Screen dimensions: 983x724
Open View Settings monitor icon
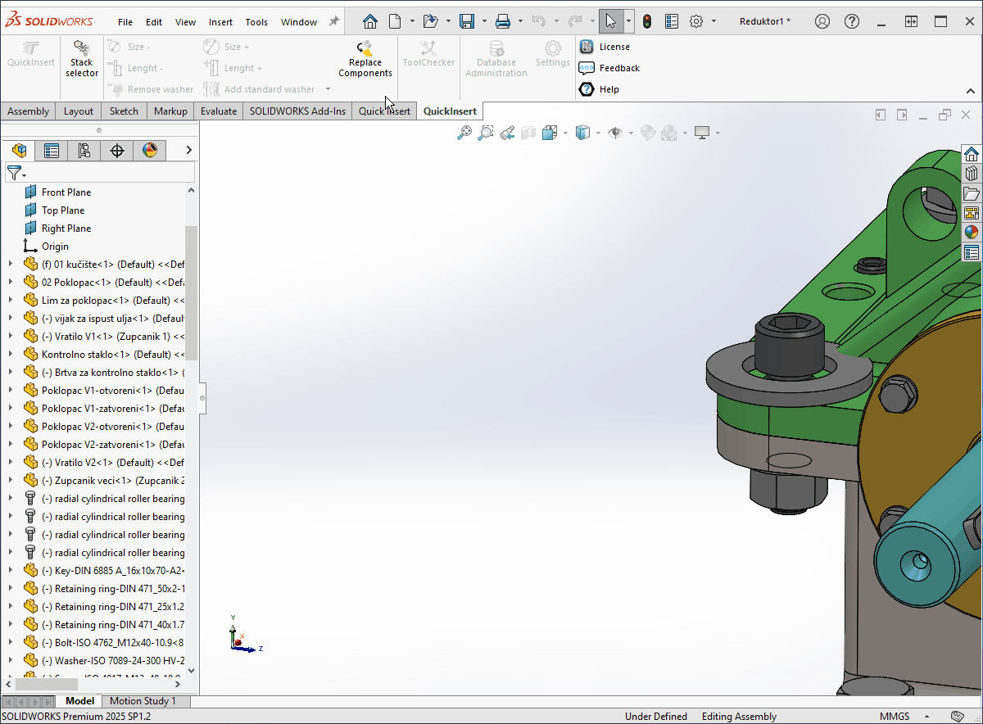coord(702,133)
